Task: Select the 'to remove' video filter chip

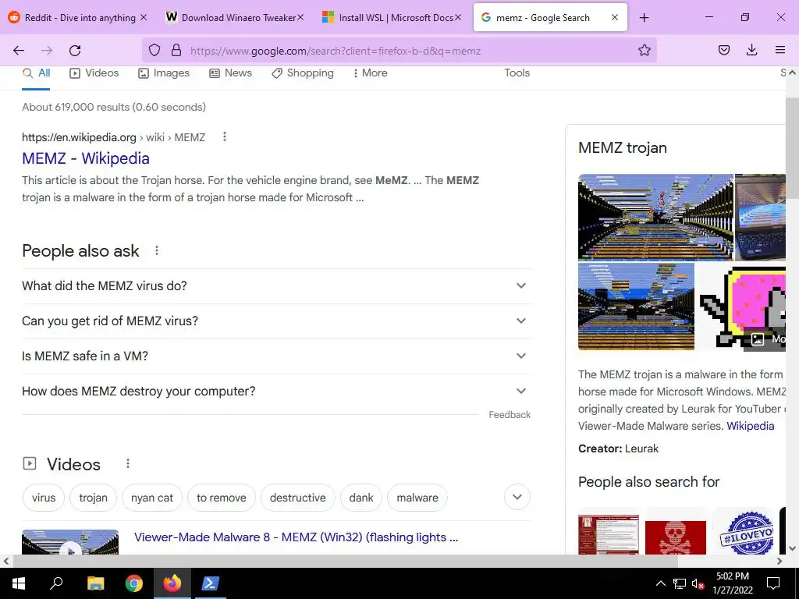Action: (221, 498)
